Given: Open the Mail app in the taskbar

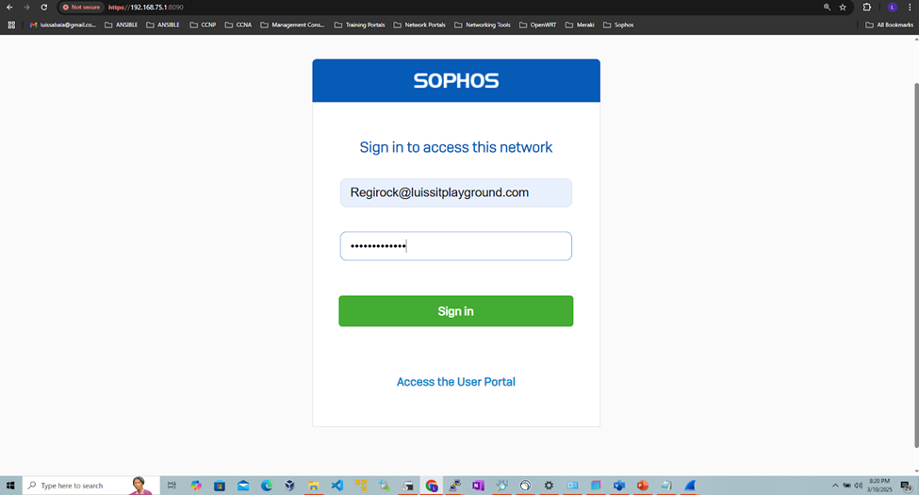Looking at the screenshot, I should [243, 485].
